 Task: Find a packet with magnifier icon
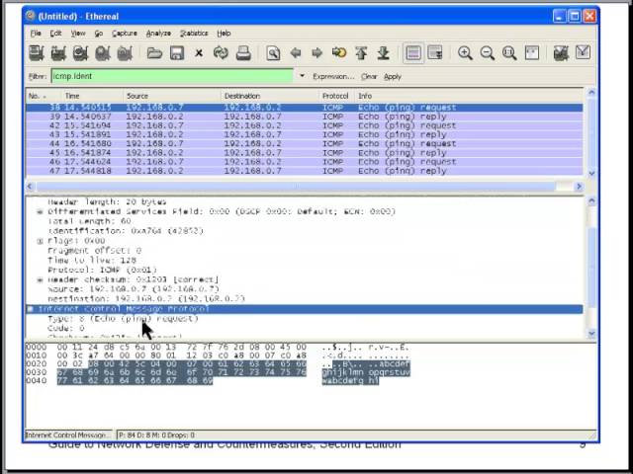273,53
